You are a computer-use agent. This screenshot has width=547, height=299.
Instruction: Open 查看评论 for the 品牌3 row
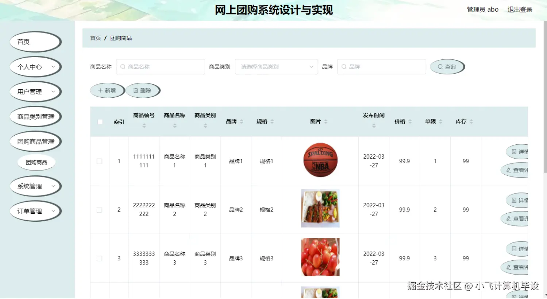(515, 268)
